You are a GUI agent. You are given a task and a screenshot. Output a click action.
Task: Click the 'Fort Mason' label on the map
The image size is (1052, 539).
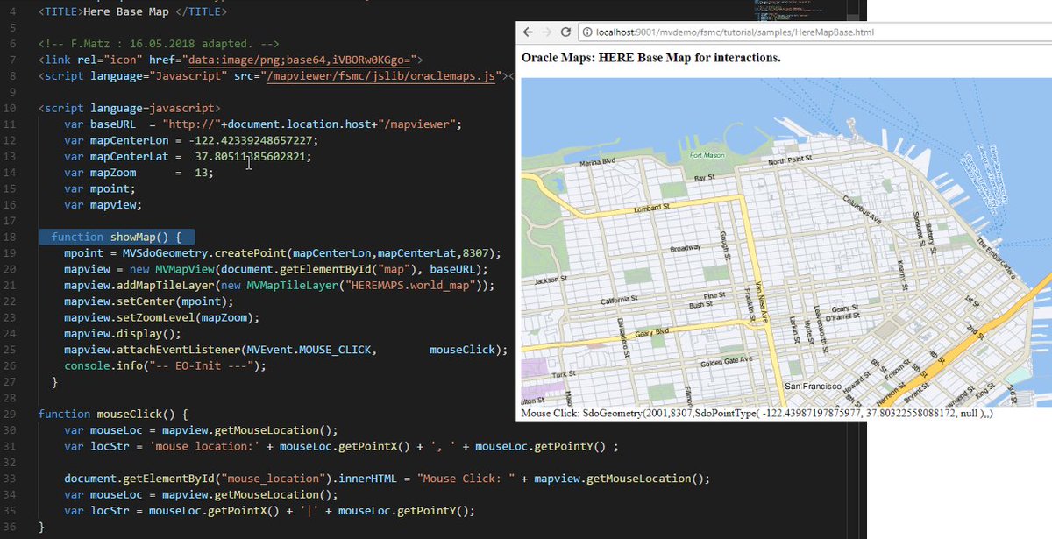click(x=707, y=155)
